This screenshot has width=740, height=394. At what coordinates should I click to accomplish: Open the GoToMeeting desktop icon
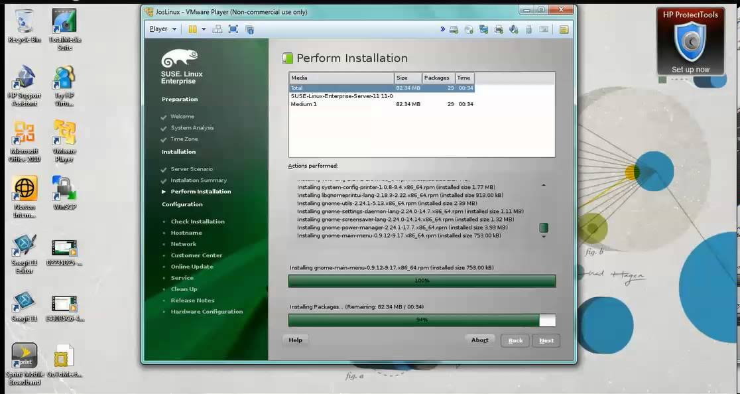65,360
